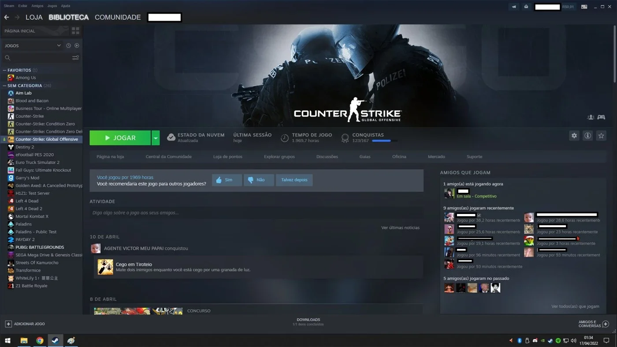The image size is (617, 347).
Task: Collapse the Favoritos category
Action: point(4,70)
